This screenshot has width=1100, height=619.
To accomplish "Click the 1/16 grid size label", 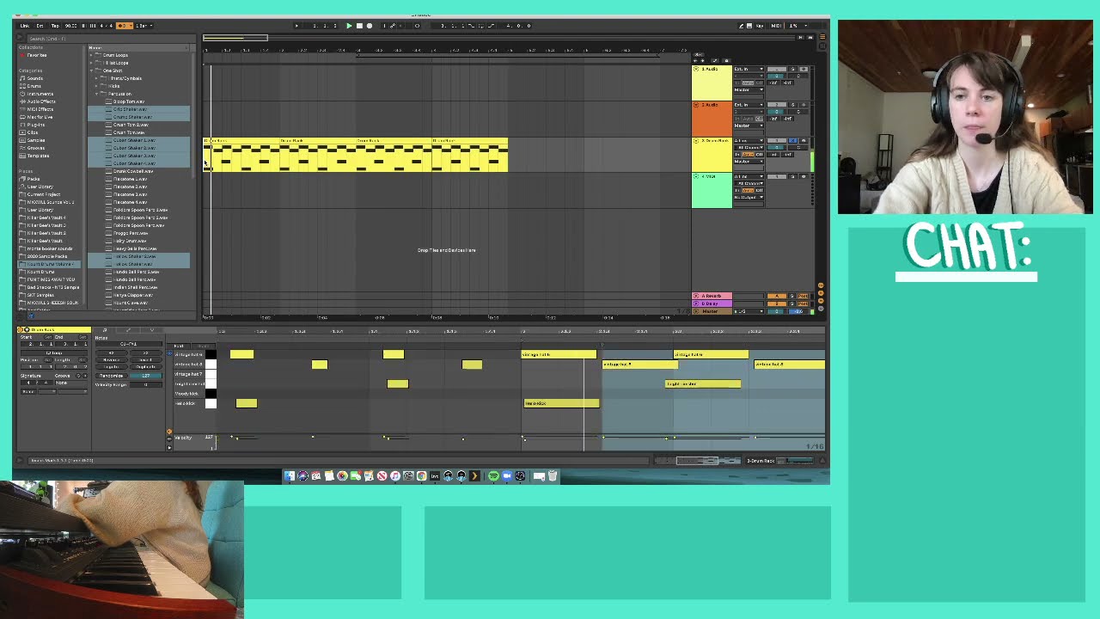I will click(815, 446).
